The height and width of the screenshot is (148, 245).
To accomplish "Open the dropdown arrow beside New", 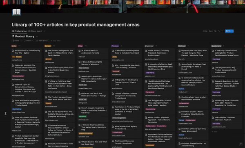I will [x=232, y=31].
